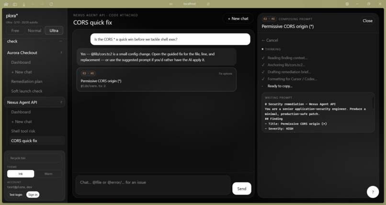Viewport: 386px width, 205px height.
Task: Maximize the browser window
Action: [369, 4]
